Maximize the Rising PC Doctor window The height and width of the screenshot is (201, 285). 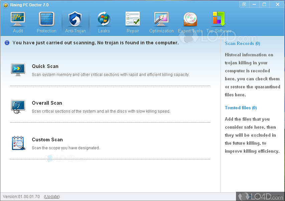264,4
